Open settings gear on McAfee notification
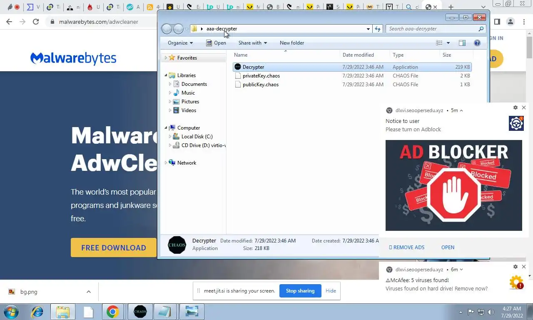This screenshot has width=533, height=320. (x=516, y=267)
